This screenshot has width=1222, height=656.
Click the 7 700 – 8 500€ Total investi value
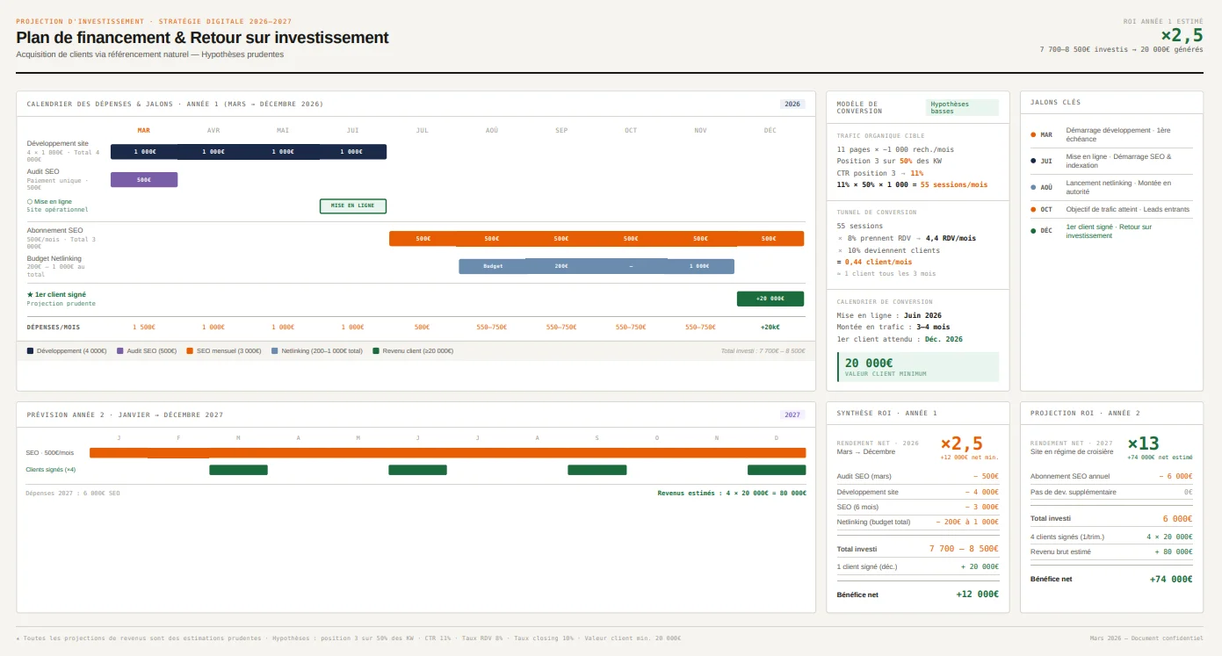pos(964,549)
